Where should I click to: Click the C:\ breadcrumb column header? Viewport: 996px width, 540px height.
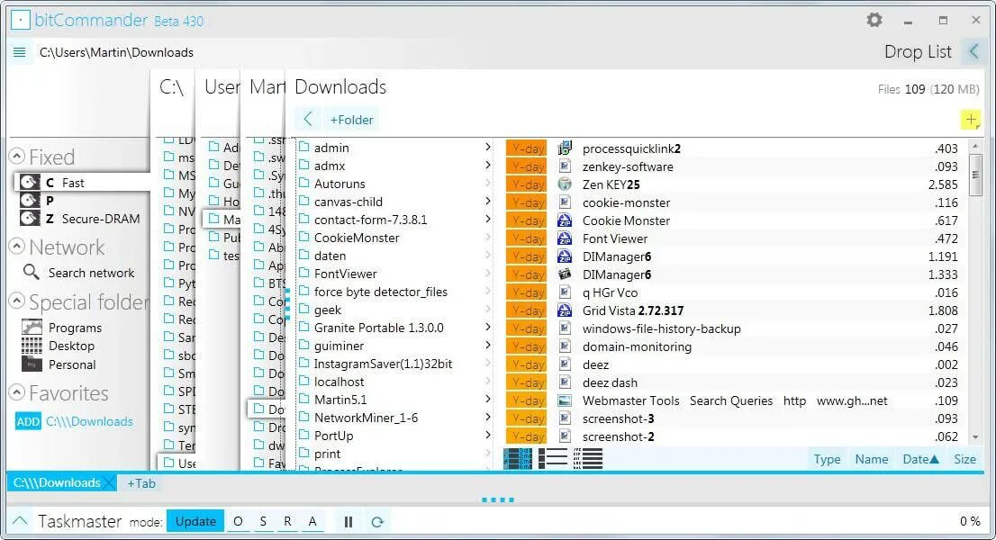click(x=171, y=87)
